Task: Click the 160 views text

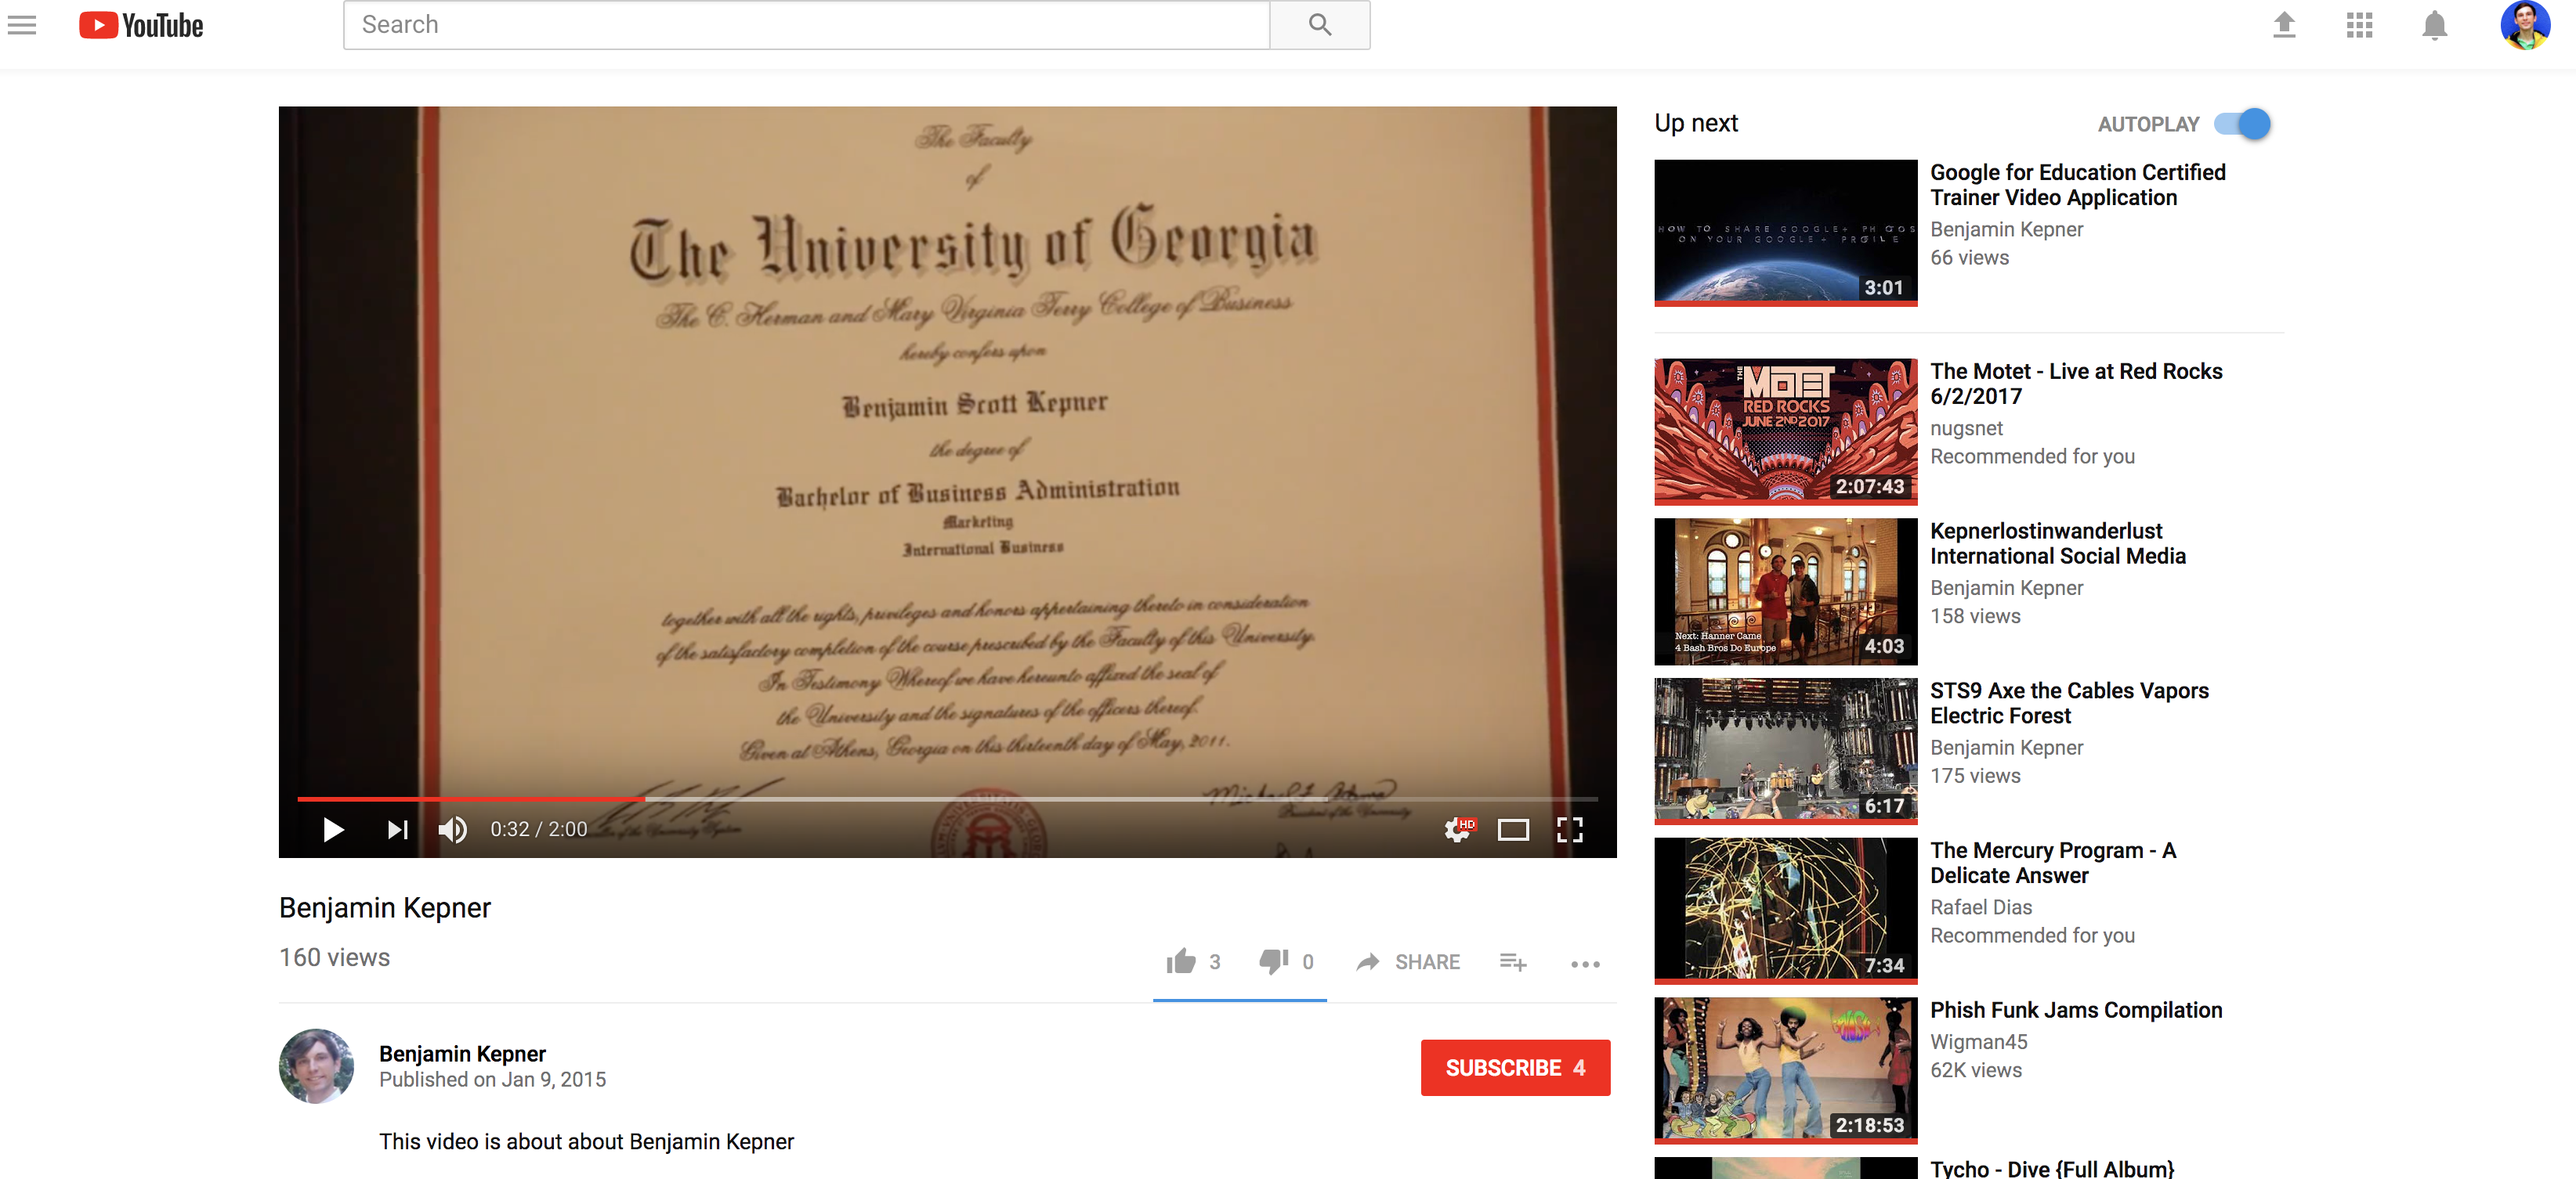Action: pos(334,957)
